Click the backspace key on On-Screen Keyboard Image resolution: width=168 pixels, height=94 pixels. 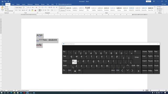(137, 52)
